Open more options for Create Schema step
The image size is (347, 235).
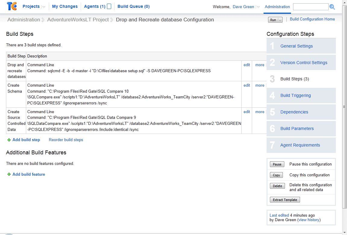(260, 85)
